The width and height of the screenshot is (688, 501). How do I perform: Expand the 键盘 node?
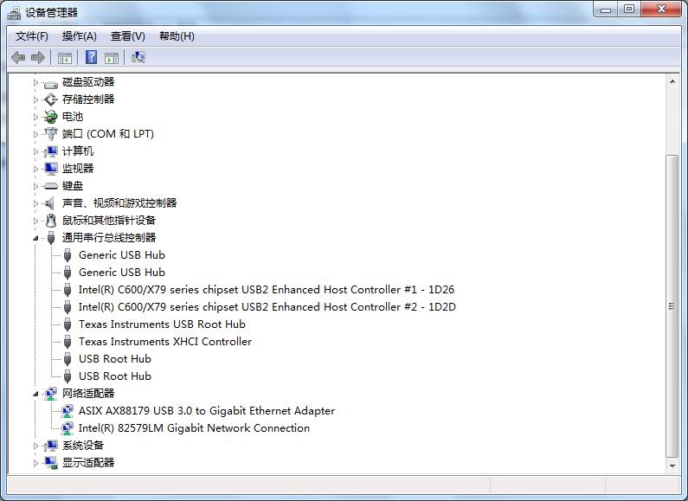pyautogui.click(x=36, y=186)
